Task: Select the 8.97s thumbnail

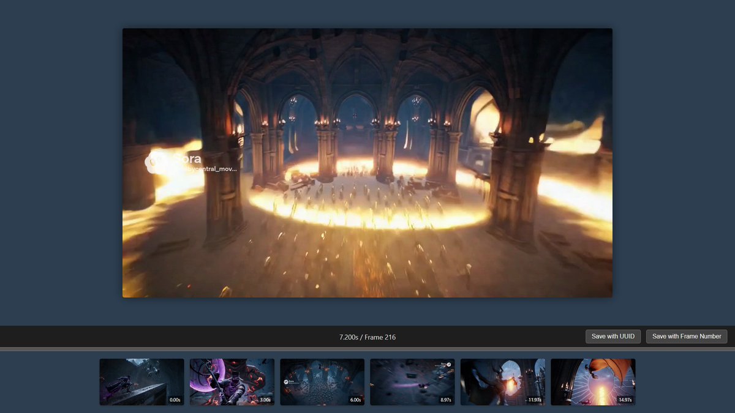Action: (x=412, y=381)
